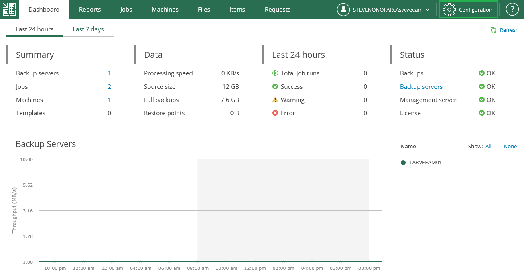
Task: Open the Jobs count link showing 2
Action: pos(109,87)
